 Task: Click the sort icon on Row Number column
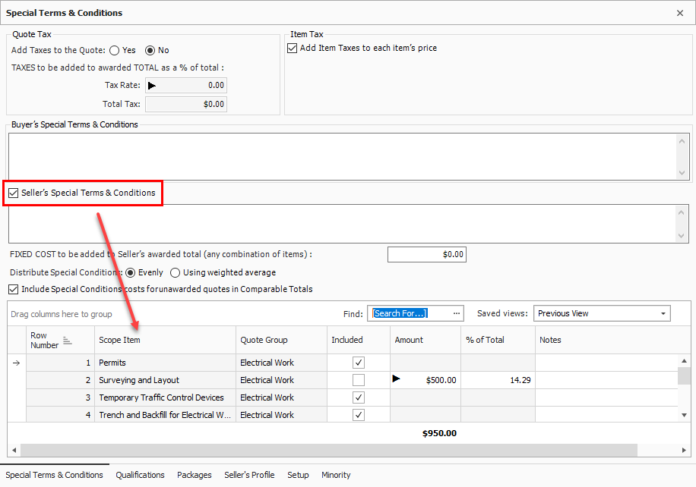67,341
